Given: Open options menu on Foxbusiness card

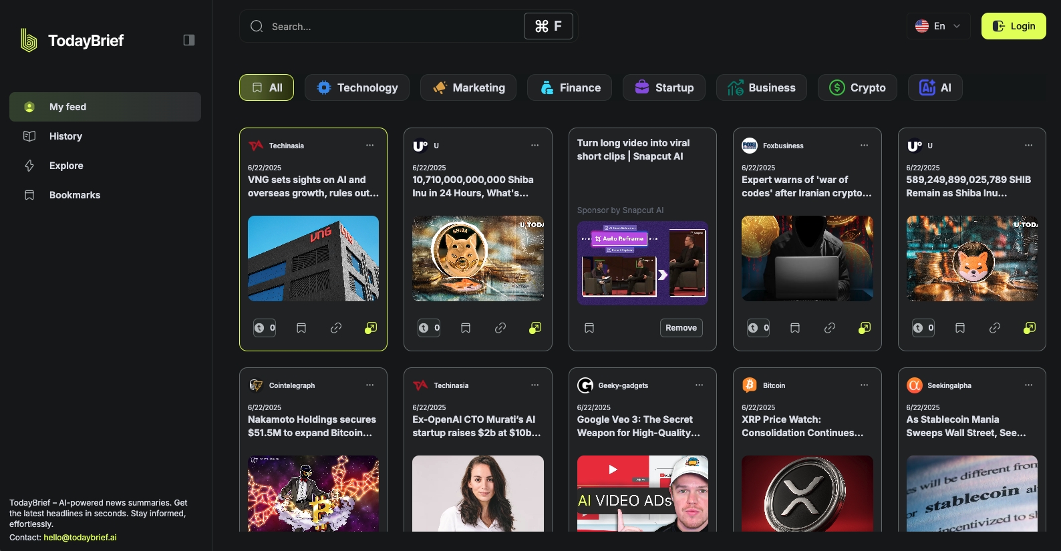Looking at the screenshot, I should coord(865,145).
